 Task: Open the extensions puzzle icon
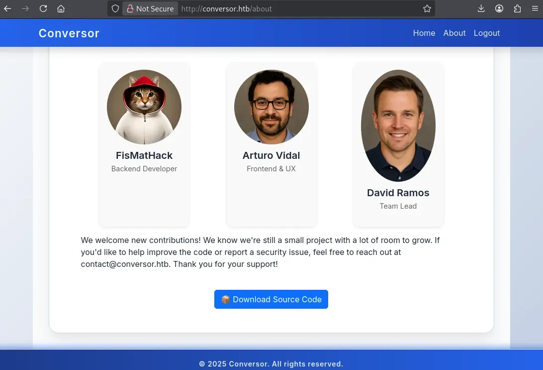point(517,8)
